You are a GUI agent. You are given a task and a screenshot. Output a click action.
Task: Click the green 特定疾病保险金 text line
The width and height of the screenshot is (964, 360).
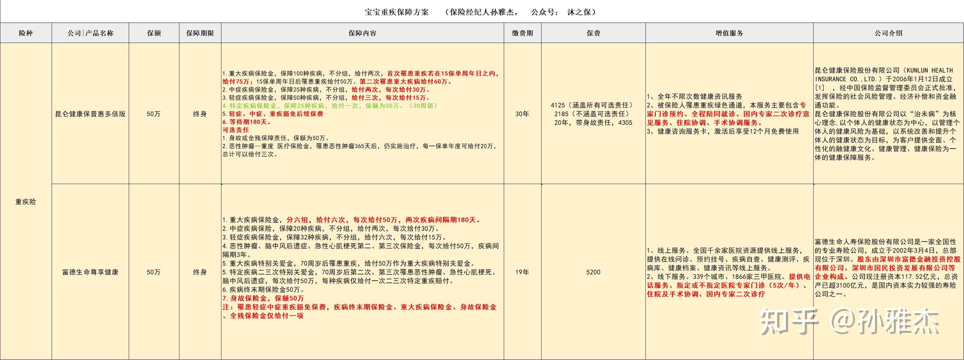[329, 106]
